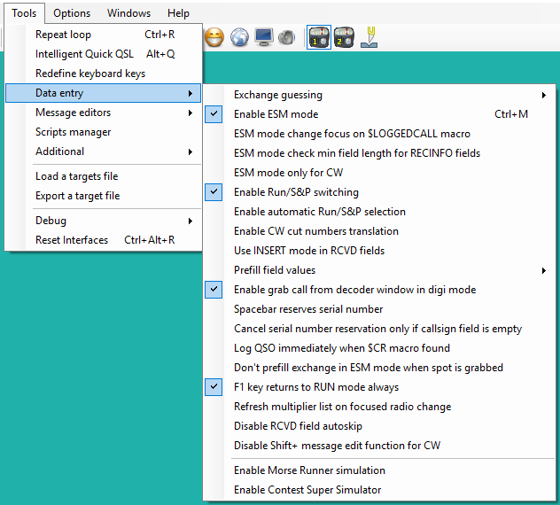Select Reset Interfaces

pos(103,240)
